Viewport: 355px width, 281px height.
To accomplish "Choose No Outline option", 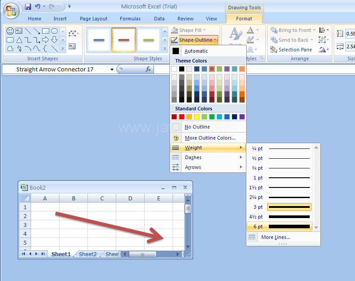I will pos(208,127).
